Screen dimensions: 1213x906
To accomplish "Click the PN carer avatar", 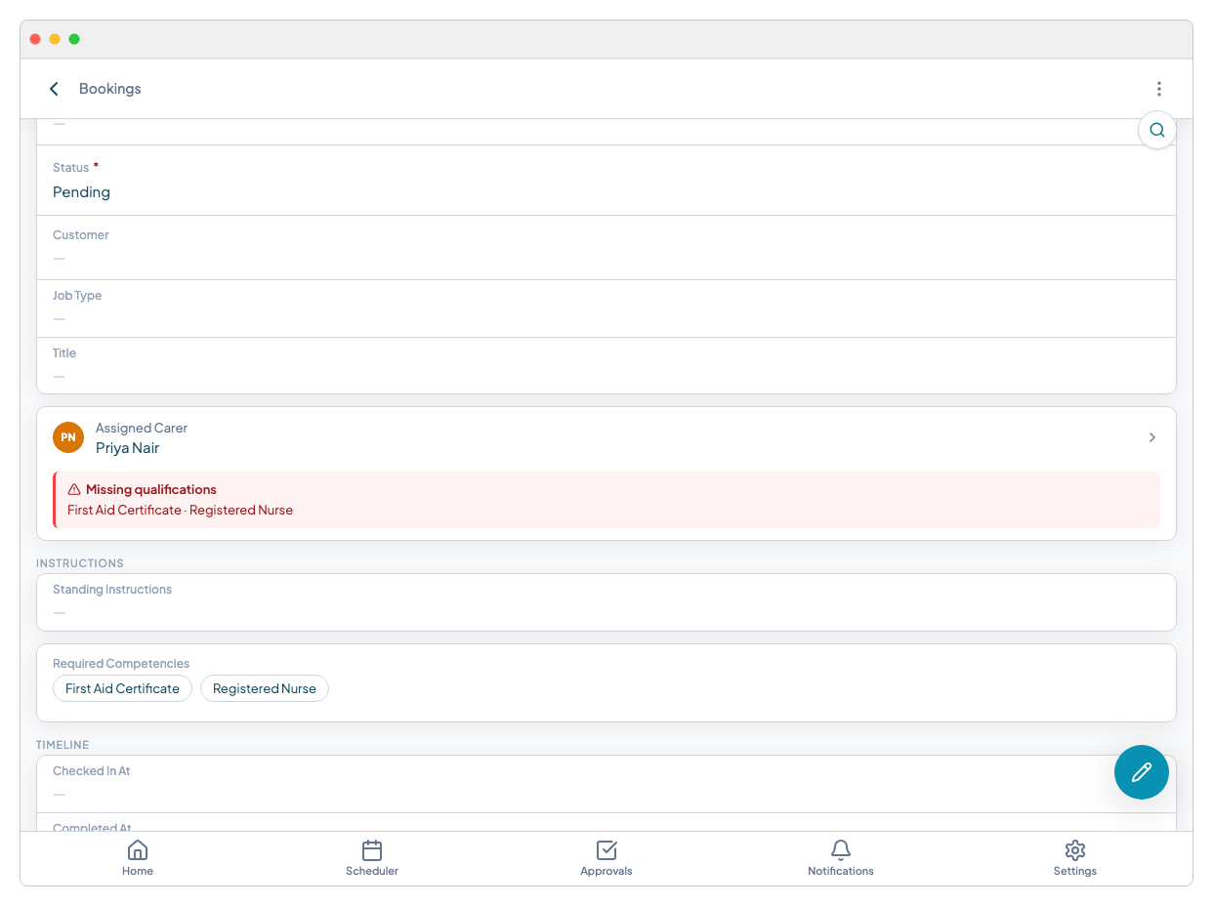I will pyautogui.click(x=68, y=437).
